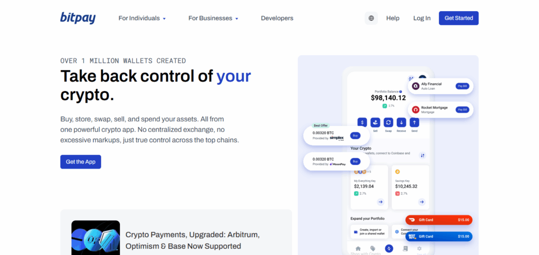Tap the tag shop icon in the app's bottom bar
The image size is (539, 255).
point(373,248)
